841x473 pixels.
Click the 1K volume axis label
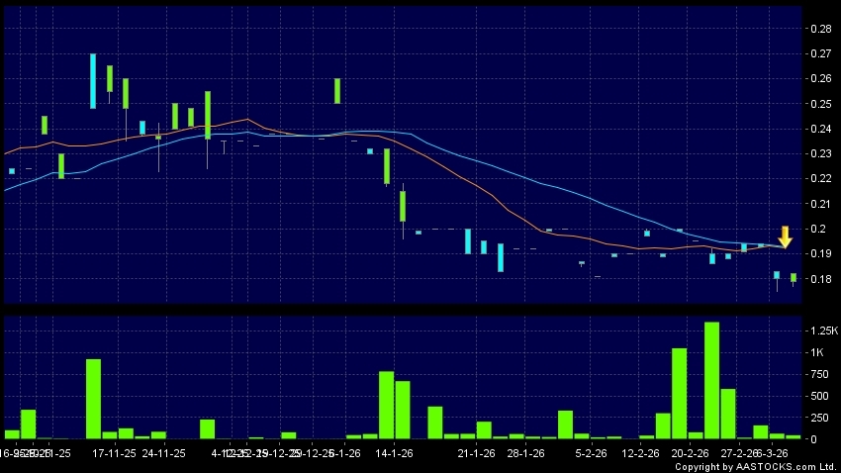(x=817, y=353)
